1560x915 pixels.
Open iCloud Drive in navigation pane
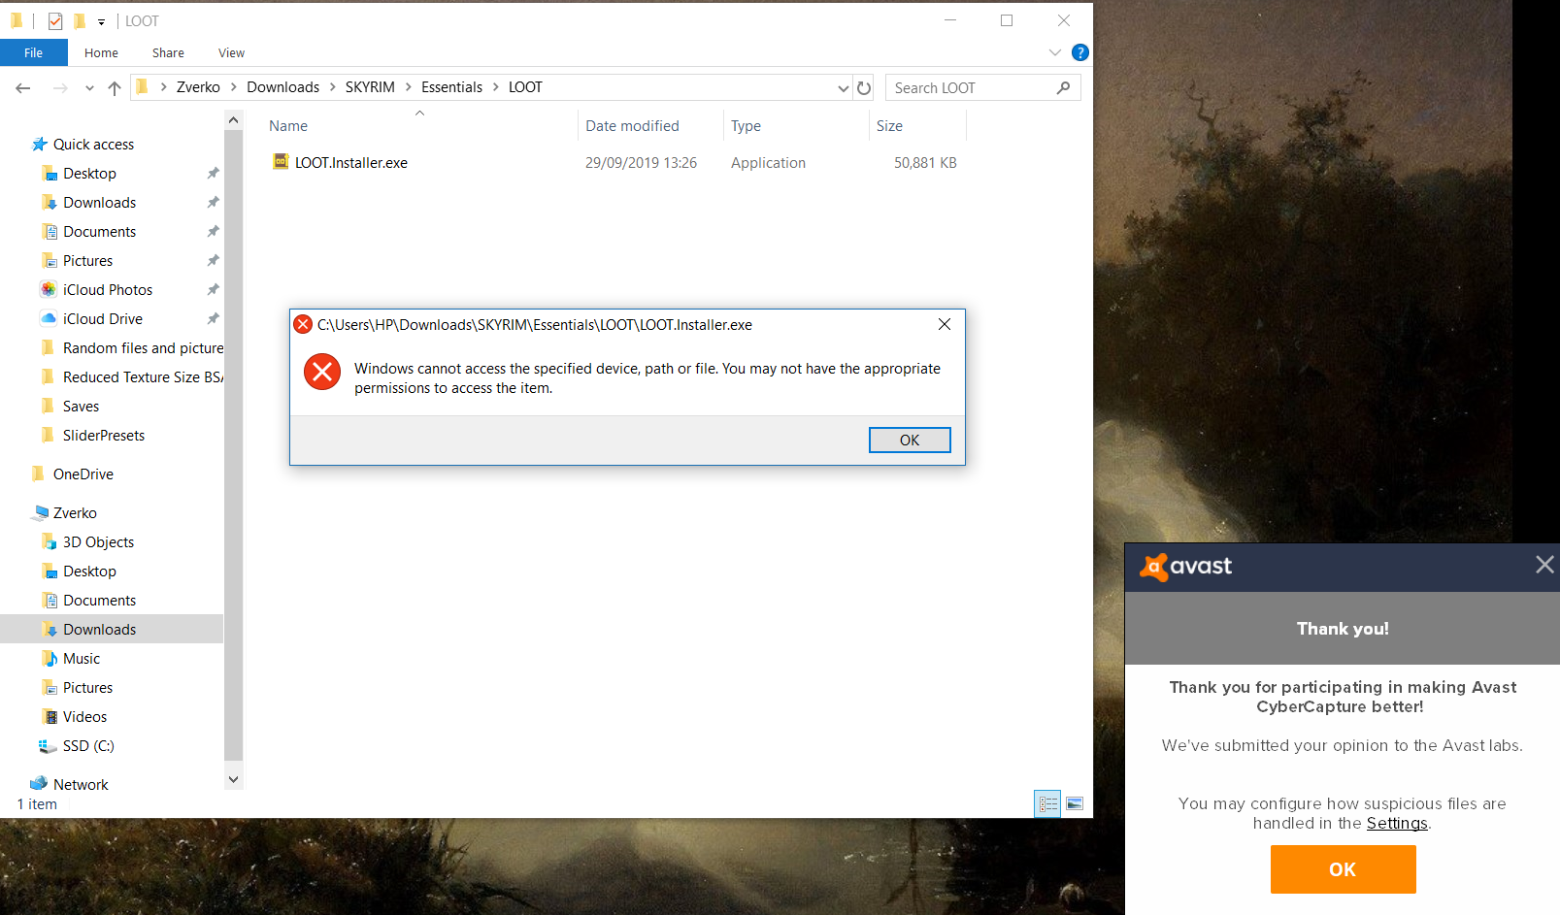(102, 319)
